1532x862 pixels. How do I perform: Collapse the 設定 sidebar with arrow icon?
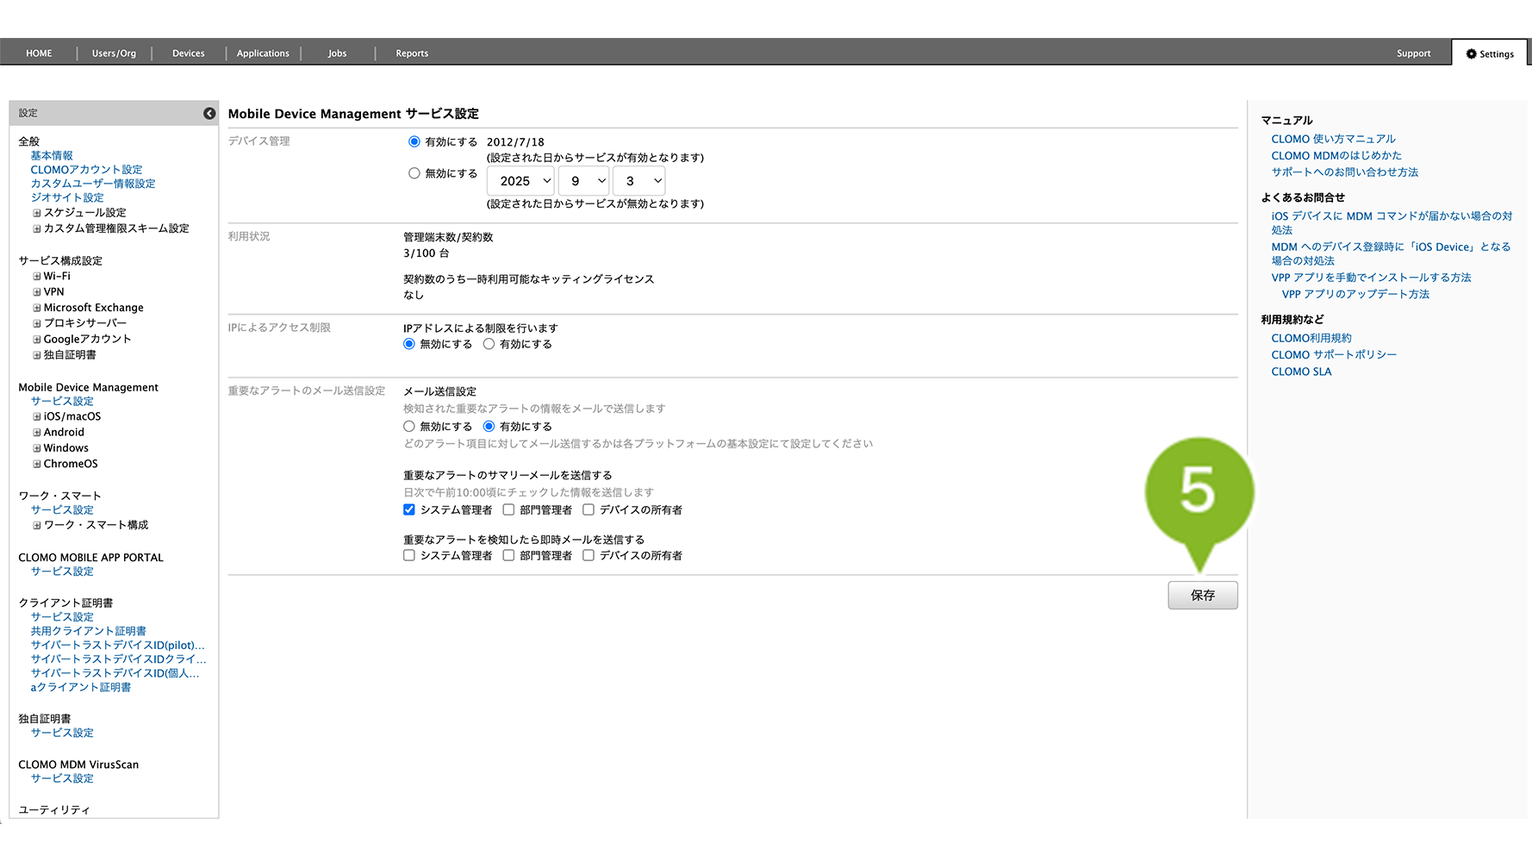pos(209,113)
